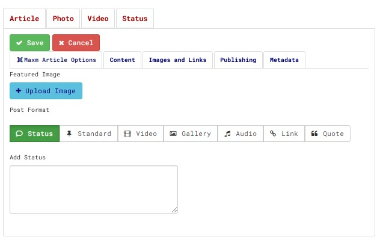Viewport: 383px width, 240px height.
Task: Click the Upload Image button
Action: coord(46,91)
